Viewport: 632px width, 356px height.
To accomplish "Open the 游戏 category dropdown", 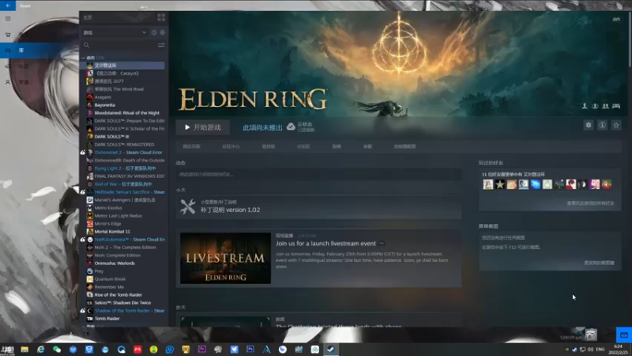I will pos(115,32).
